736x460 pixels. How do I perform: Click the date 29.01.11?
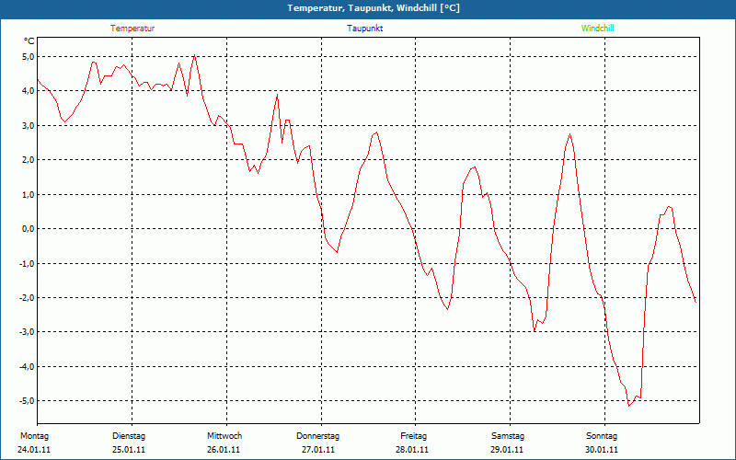tap(507, 450)
